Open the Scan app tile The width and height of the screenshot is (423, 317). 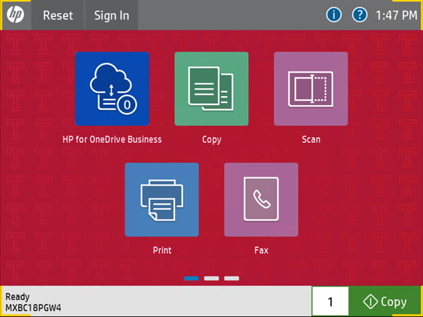tap(310, 89)
